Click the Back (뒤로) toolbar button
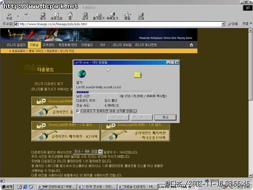Viewport: 253px width, 190px height. 10,16
